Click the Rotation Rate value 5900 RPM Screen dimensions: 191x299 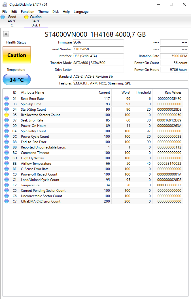click(174, 56)
